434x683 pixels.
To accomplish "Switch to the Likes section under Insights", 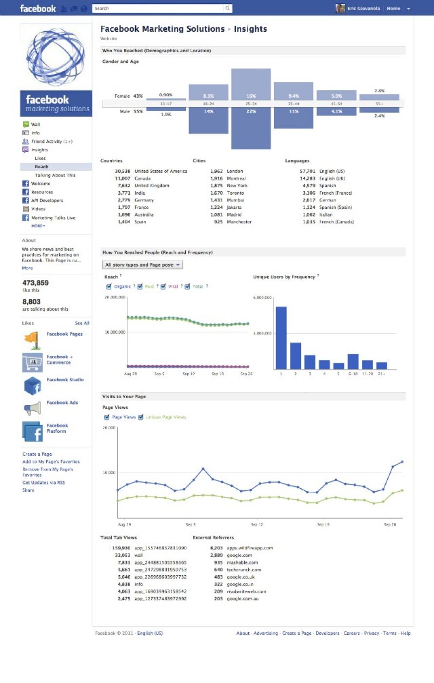I will click(41, 158).
